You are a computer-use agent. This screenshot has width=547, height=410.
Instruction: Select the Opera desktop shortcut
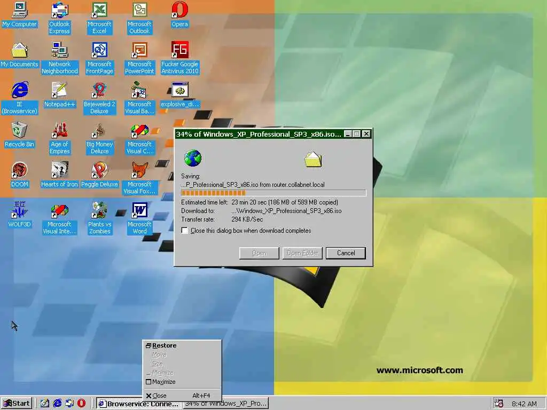coord(179,14)
